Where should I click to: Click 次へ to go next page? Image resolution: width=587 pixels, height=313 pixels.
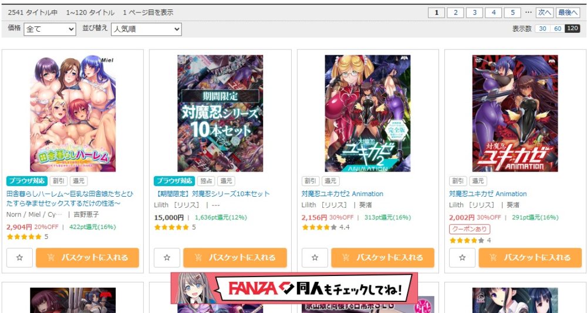(545, 13)
